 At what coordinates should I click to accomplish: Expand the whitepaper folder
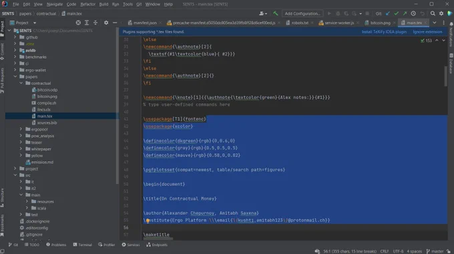pyautogui.click(x=21, y=149)
